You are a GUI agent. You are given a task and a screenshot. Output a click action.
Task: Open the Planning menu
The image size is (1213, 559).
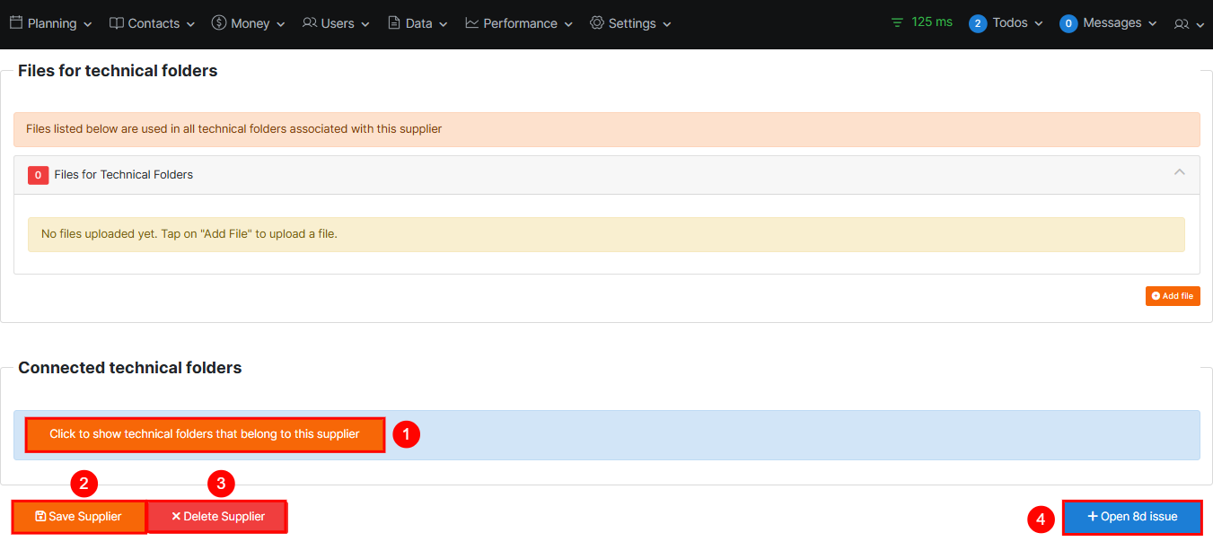[51, 23]
